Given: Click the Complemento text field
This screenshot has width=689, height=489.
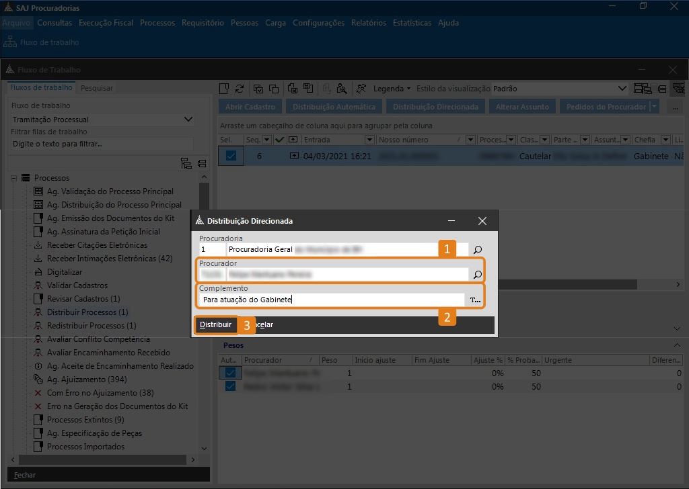Looking at the screenshot, I should coord(331,300).
